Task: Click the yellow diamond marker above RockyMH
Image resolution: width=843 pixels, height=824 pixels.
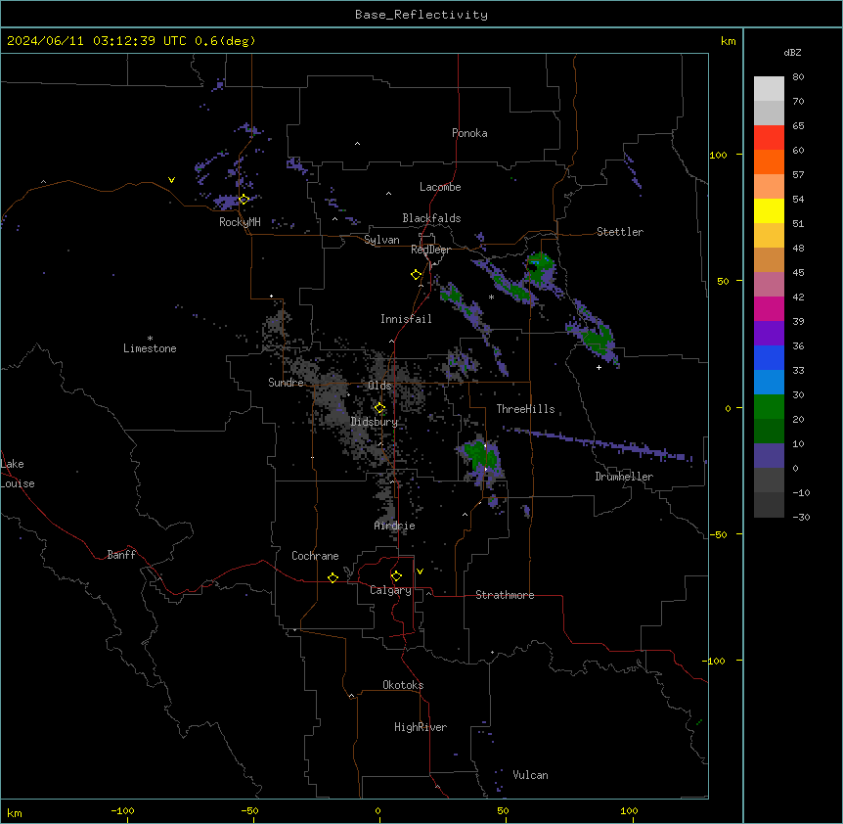Action: (244, 199)
